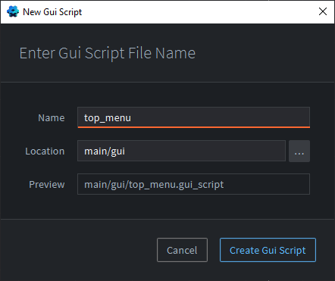The image size is (335, 281).
Task: Click the Name label
Action: (x=52, y=118)
